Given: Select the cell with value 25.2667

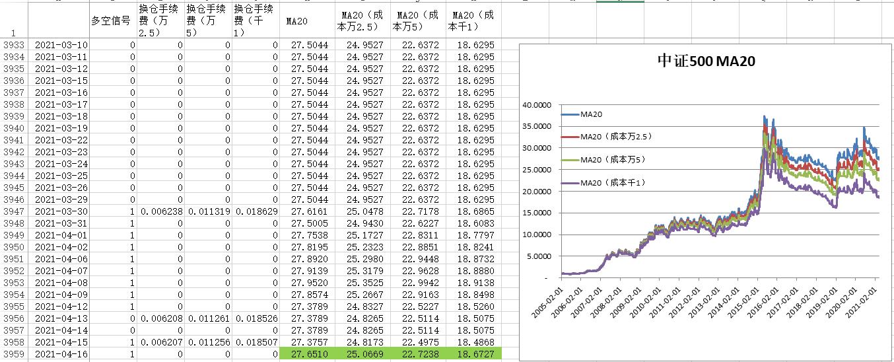Looking at the screenshot, I should pos(363,295).
